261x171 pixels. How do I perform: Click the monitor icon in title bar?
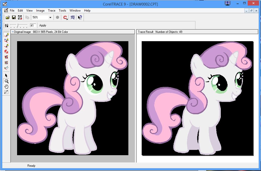click(x=227, y=3)
